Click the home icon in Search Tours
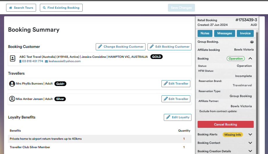 pos(10,8)
